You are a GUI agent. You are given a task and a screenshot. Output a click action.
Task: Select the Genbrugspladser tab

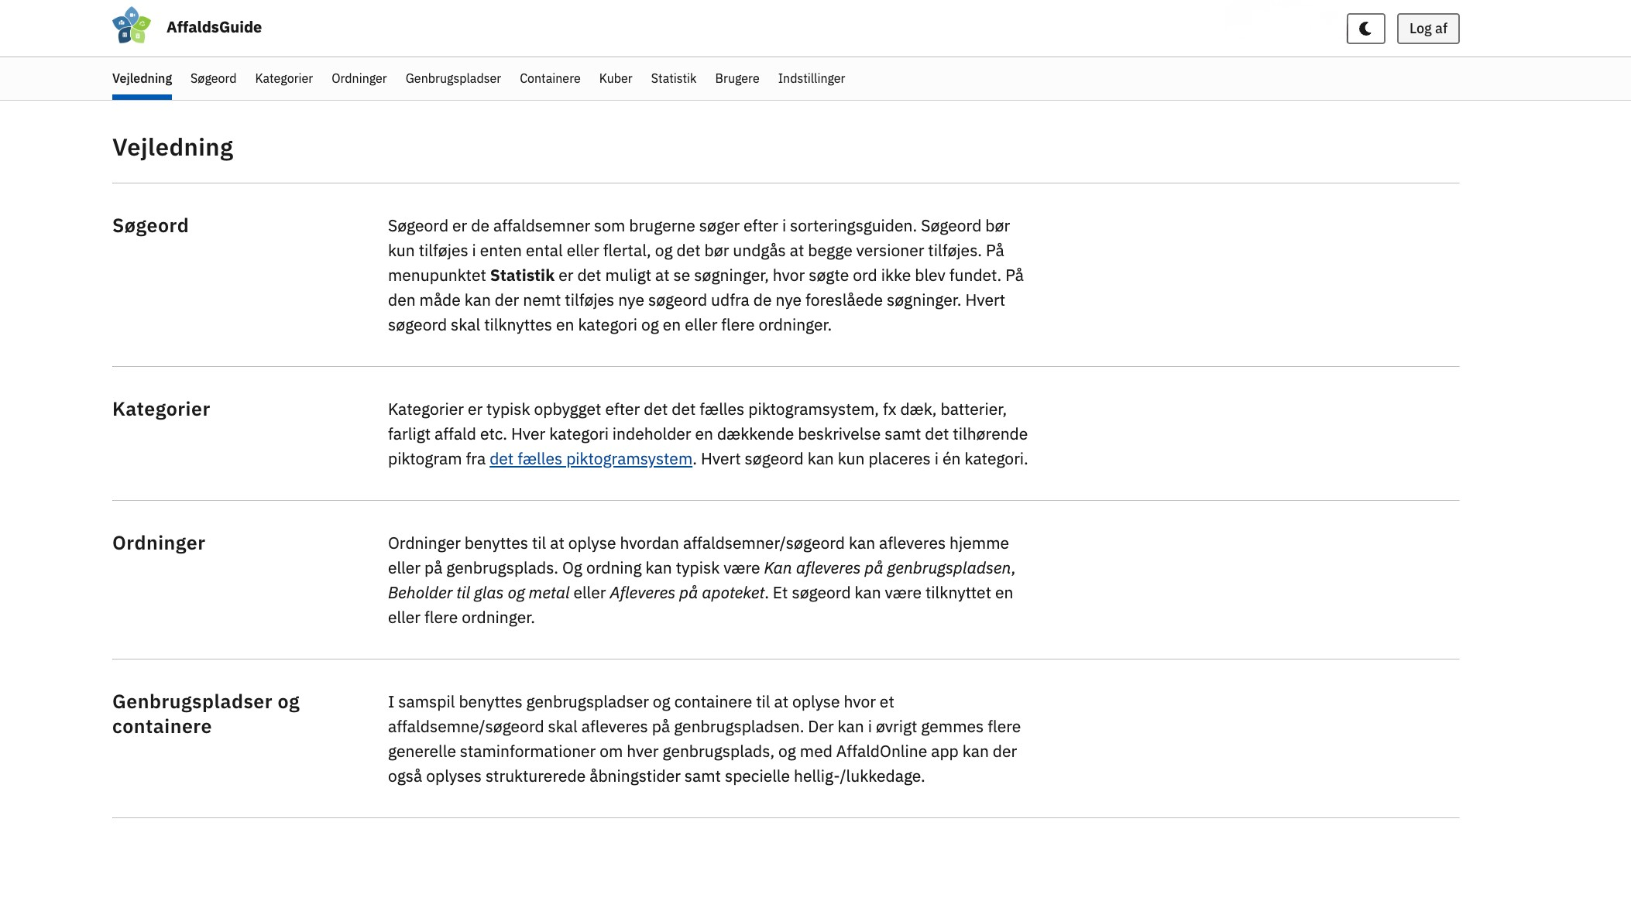tap(453, 78)
